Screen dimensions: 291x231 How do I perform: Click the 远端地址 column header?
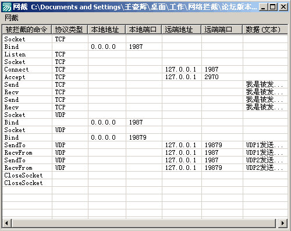(x=182, y=30)
